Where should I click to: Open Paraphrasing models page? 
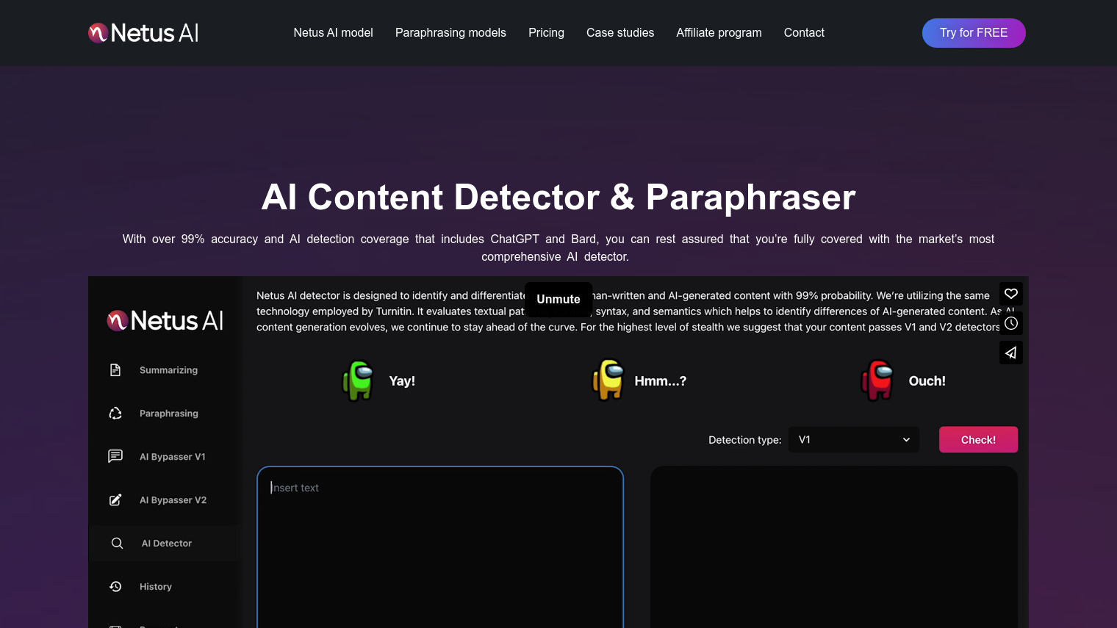450,33
